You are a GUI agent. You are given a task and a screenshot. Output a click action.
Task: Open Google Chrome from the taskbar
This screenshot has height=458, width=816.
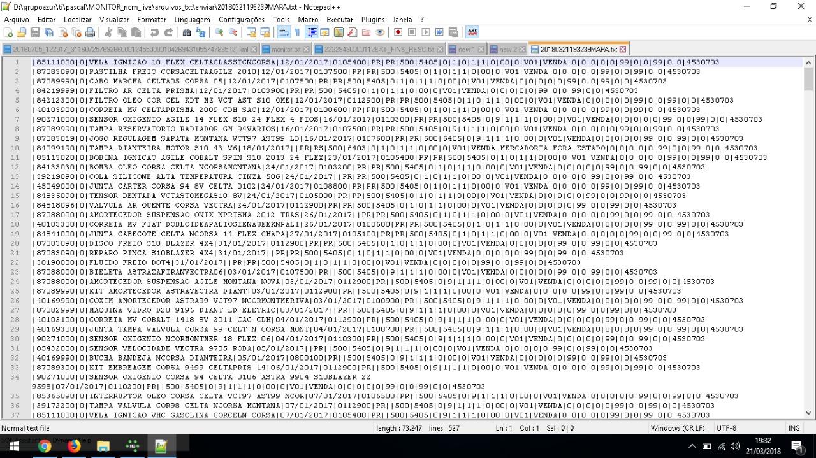[45, 447]
